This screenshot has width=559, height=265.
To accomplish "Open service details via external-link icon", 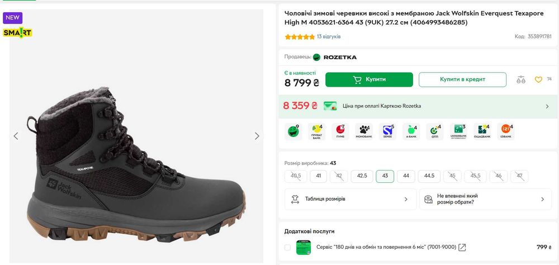I will point(462,247).
